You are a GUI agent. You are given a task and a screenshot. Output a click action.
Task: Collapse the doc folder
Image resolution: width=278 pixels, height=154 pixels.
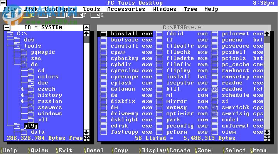31,83
